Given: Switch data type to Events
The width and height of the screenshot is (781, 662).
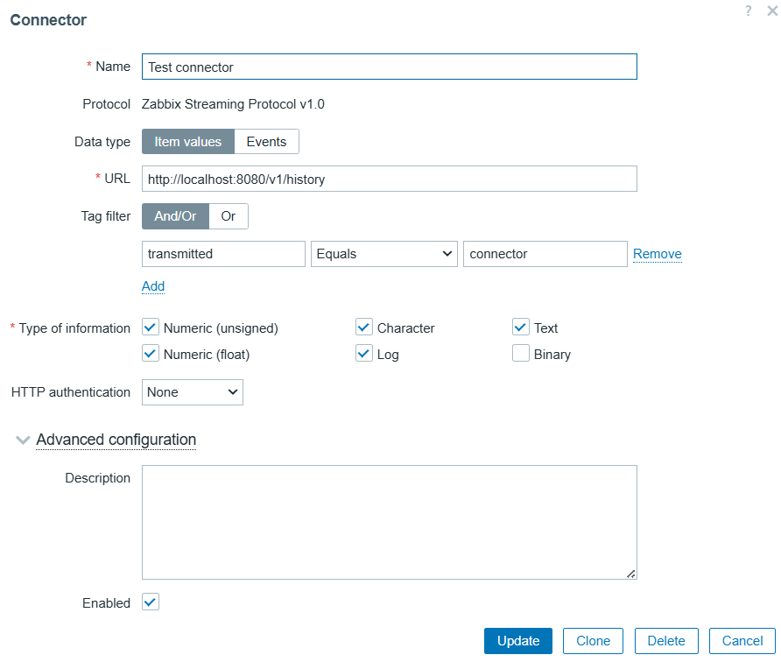Looking at the screenshot, I should click(x=266, y=142).
